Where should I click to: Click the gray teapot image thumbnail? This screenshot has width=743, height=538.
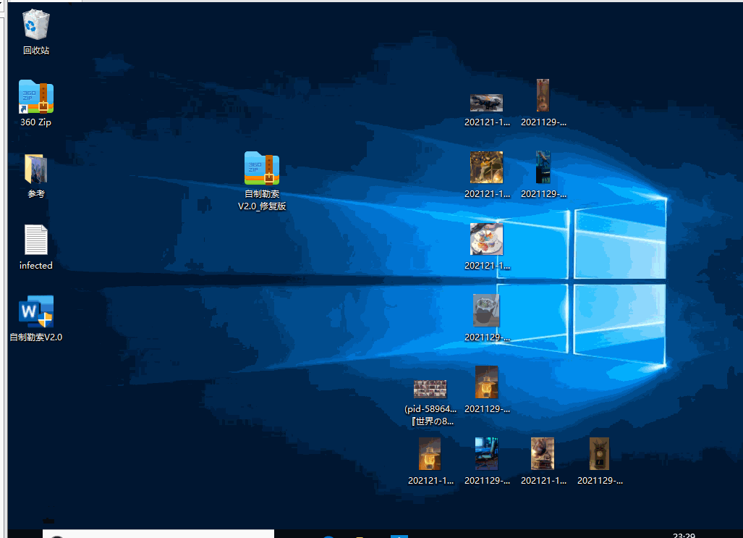(x=486, y=310)
